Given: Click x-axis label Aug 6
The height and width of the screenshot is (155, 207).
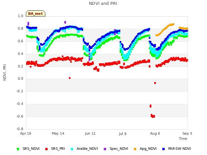Looking at the screenshot, I should pos(155,133).
